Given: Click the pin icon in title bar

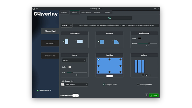Looking at the screenshot, I should click(x=37, y=9).
